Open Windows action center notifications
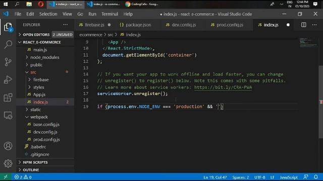323x181 pixels. pyautogui.click(x=315, y=4)
